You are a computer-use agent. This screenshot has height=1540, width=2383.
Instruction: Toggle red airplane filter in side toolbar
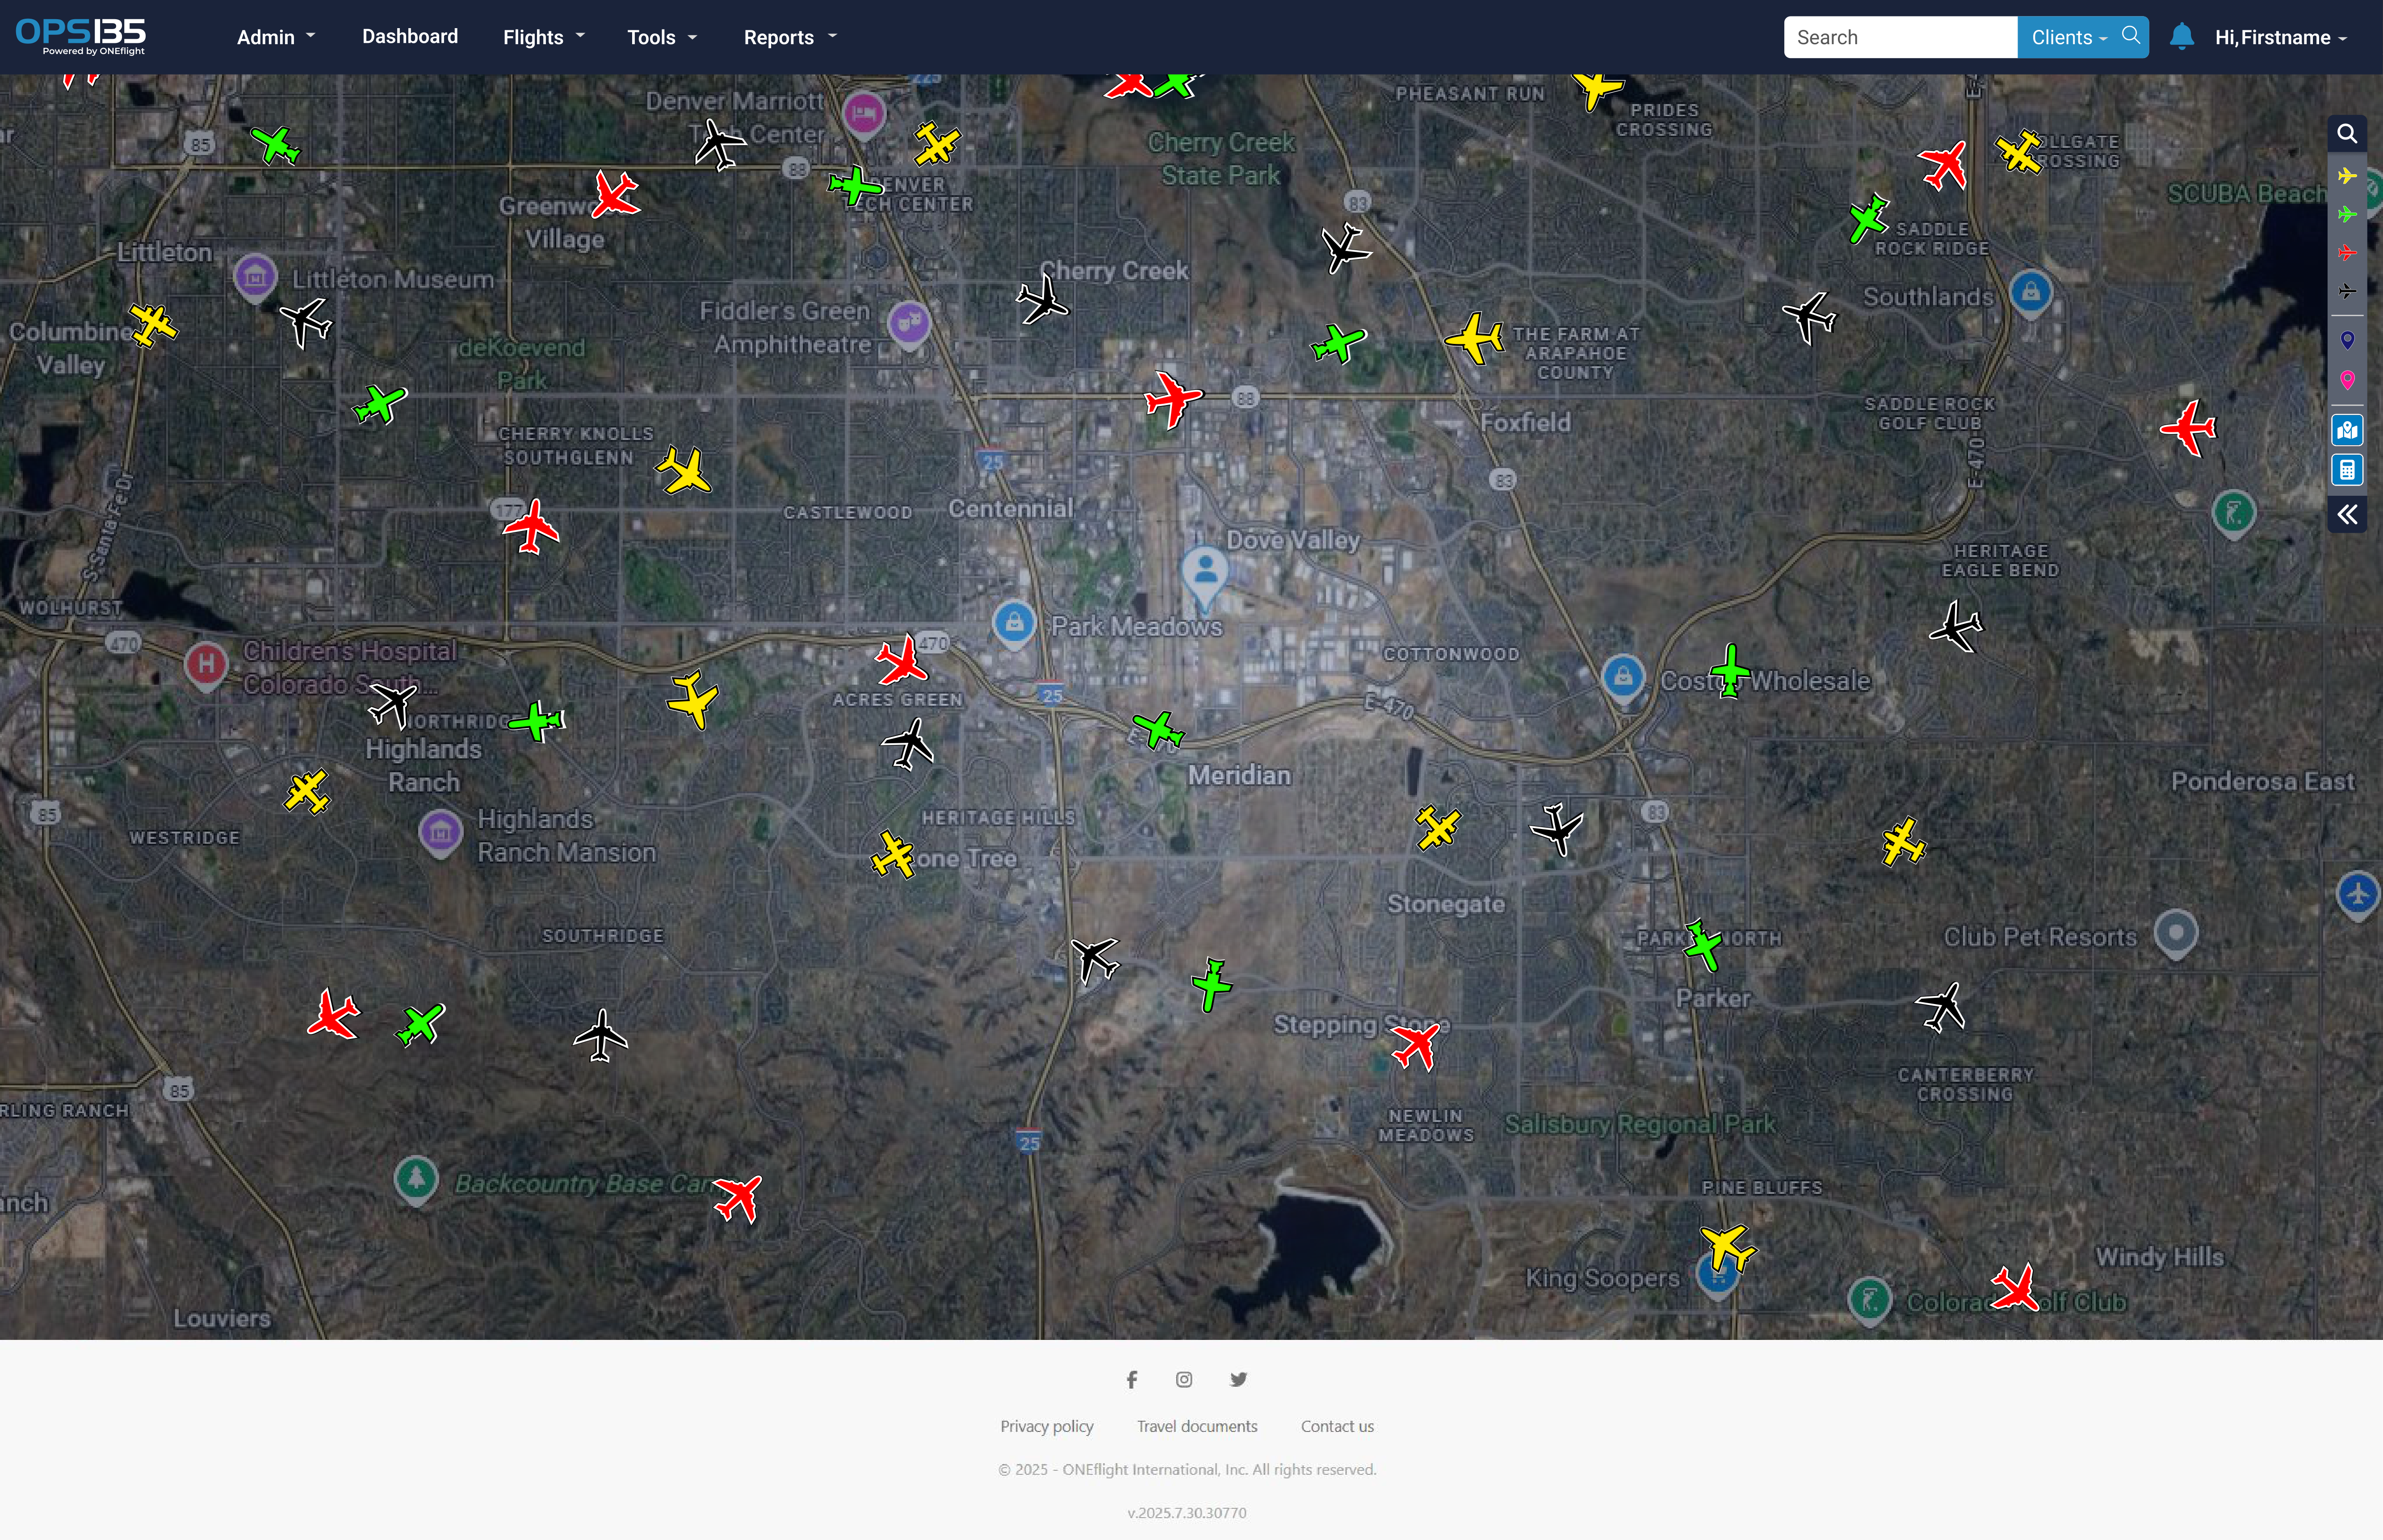tap(2346, 253)
